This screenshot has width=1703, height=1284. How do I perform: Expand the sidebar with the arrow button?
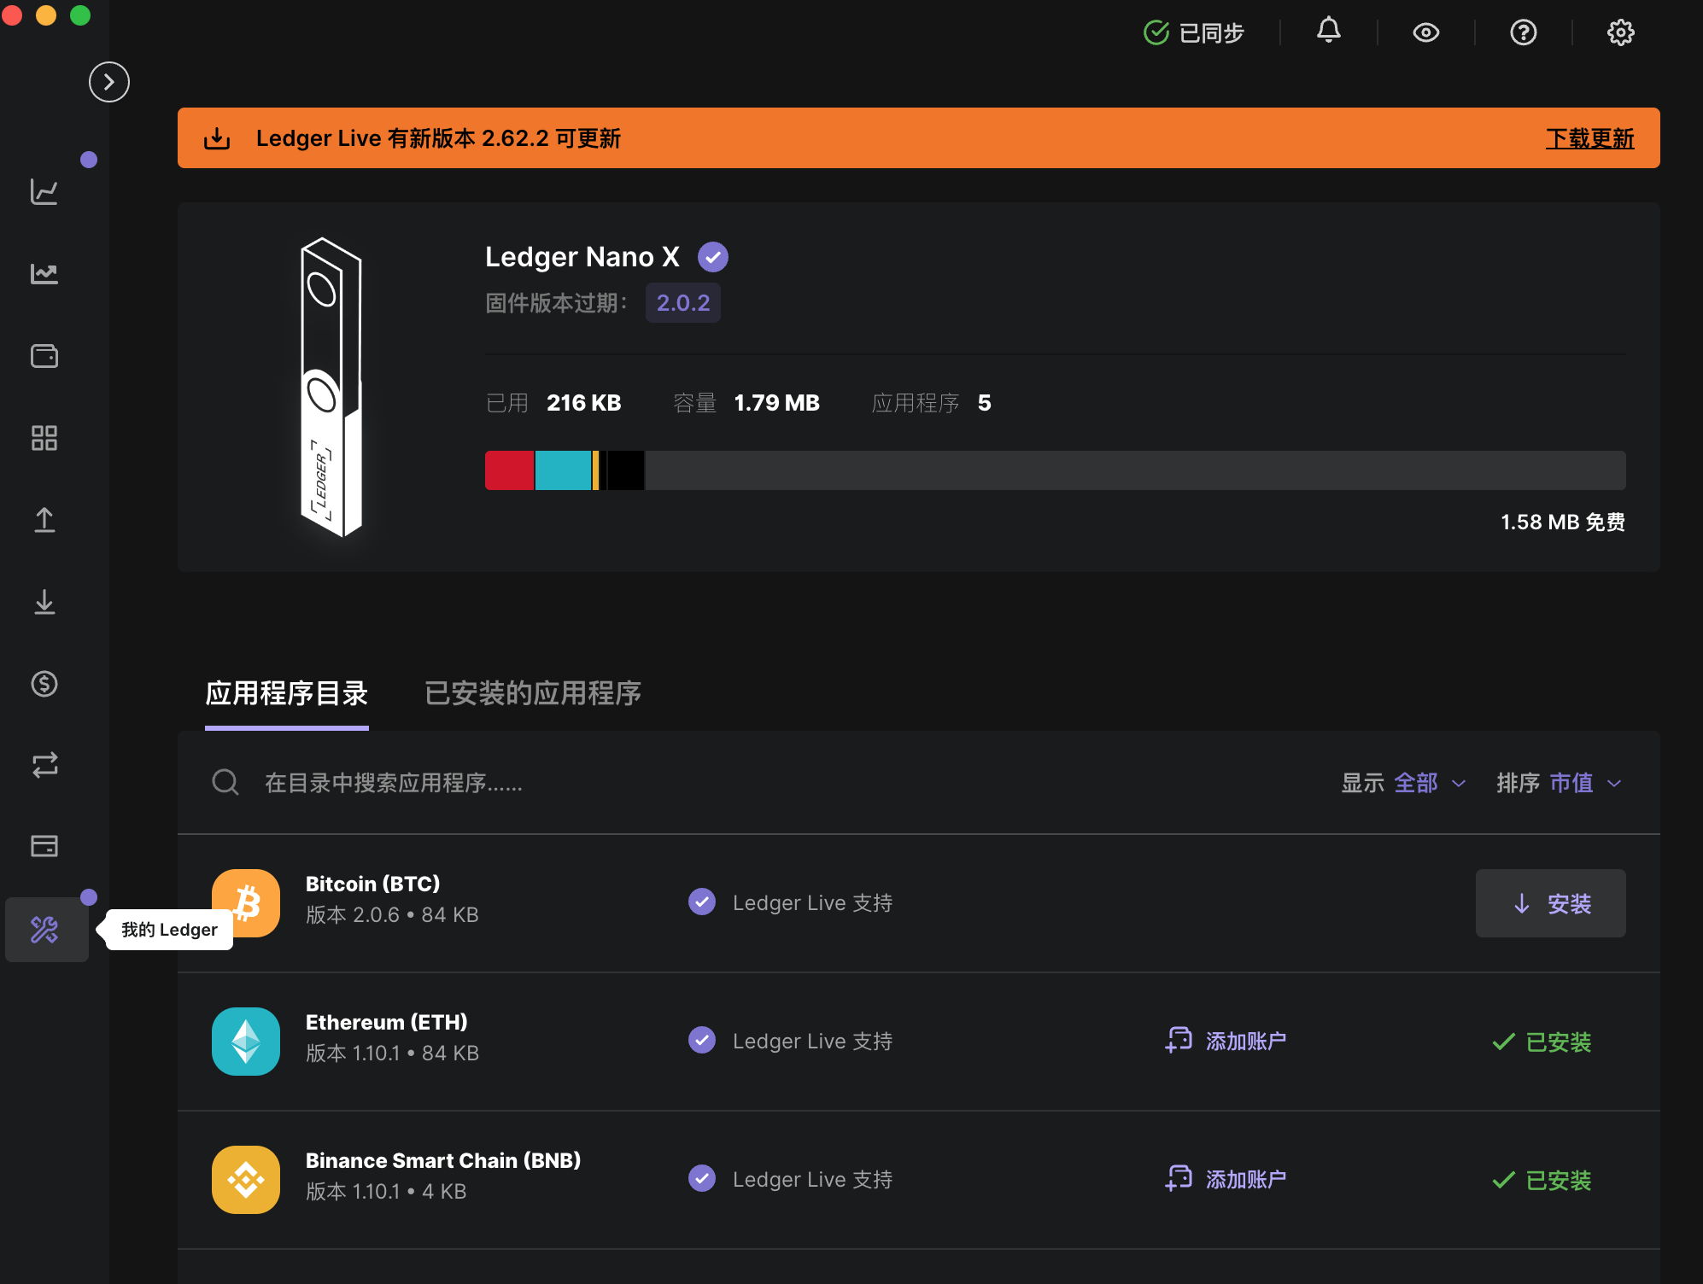pyautogui.click(x=109, y=82)
